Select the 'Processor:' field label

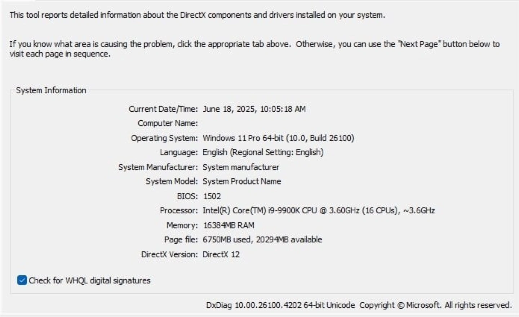click(x=179, y=210)
